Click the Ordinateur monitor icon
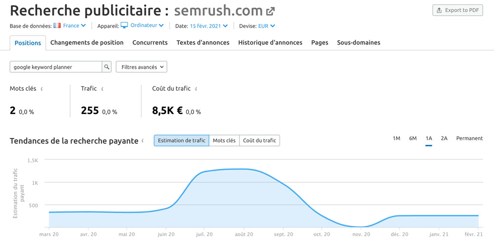The width and height of the screenshot is (494, 247). point(124,26)
